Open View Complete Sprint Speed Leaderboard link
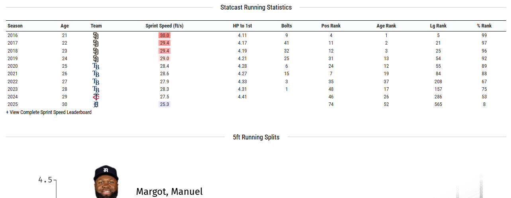Viewport: 511px width, 198px height. click(x=49, y=112)
